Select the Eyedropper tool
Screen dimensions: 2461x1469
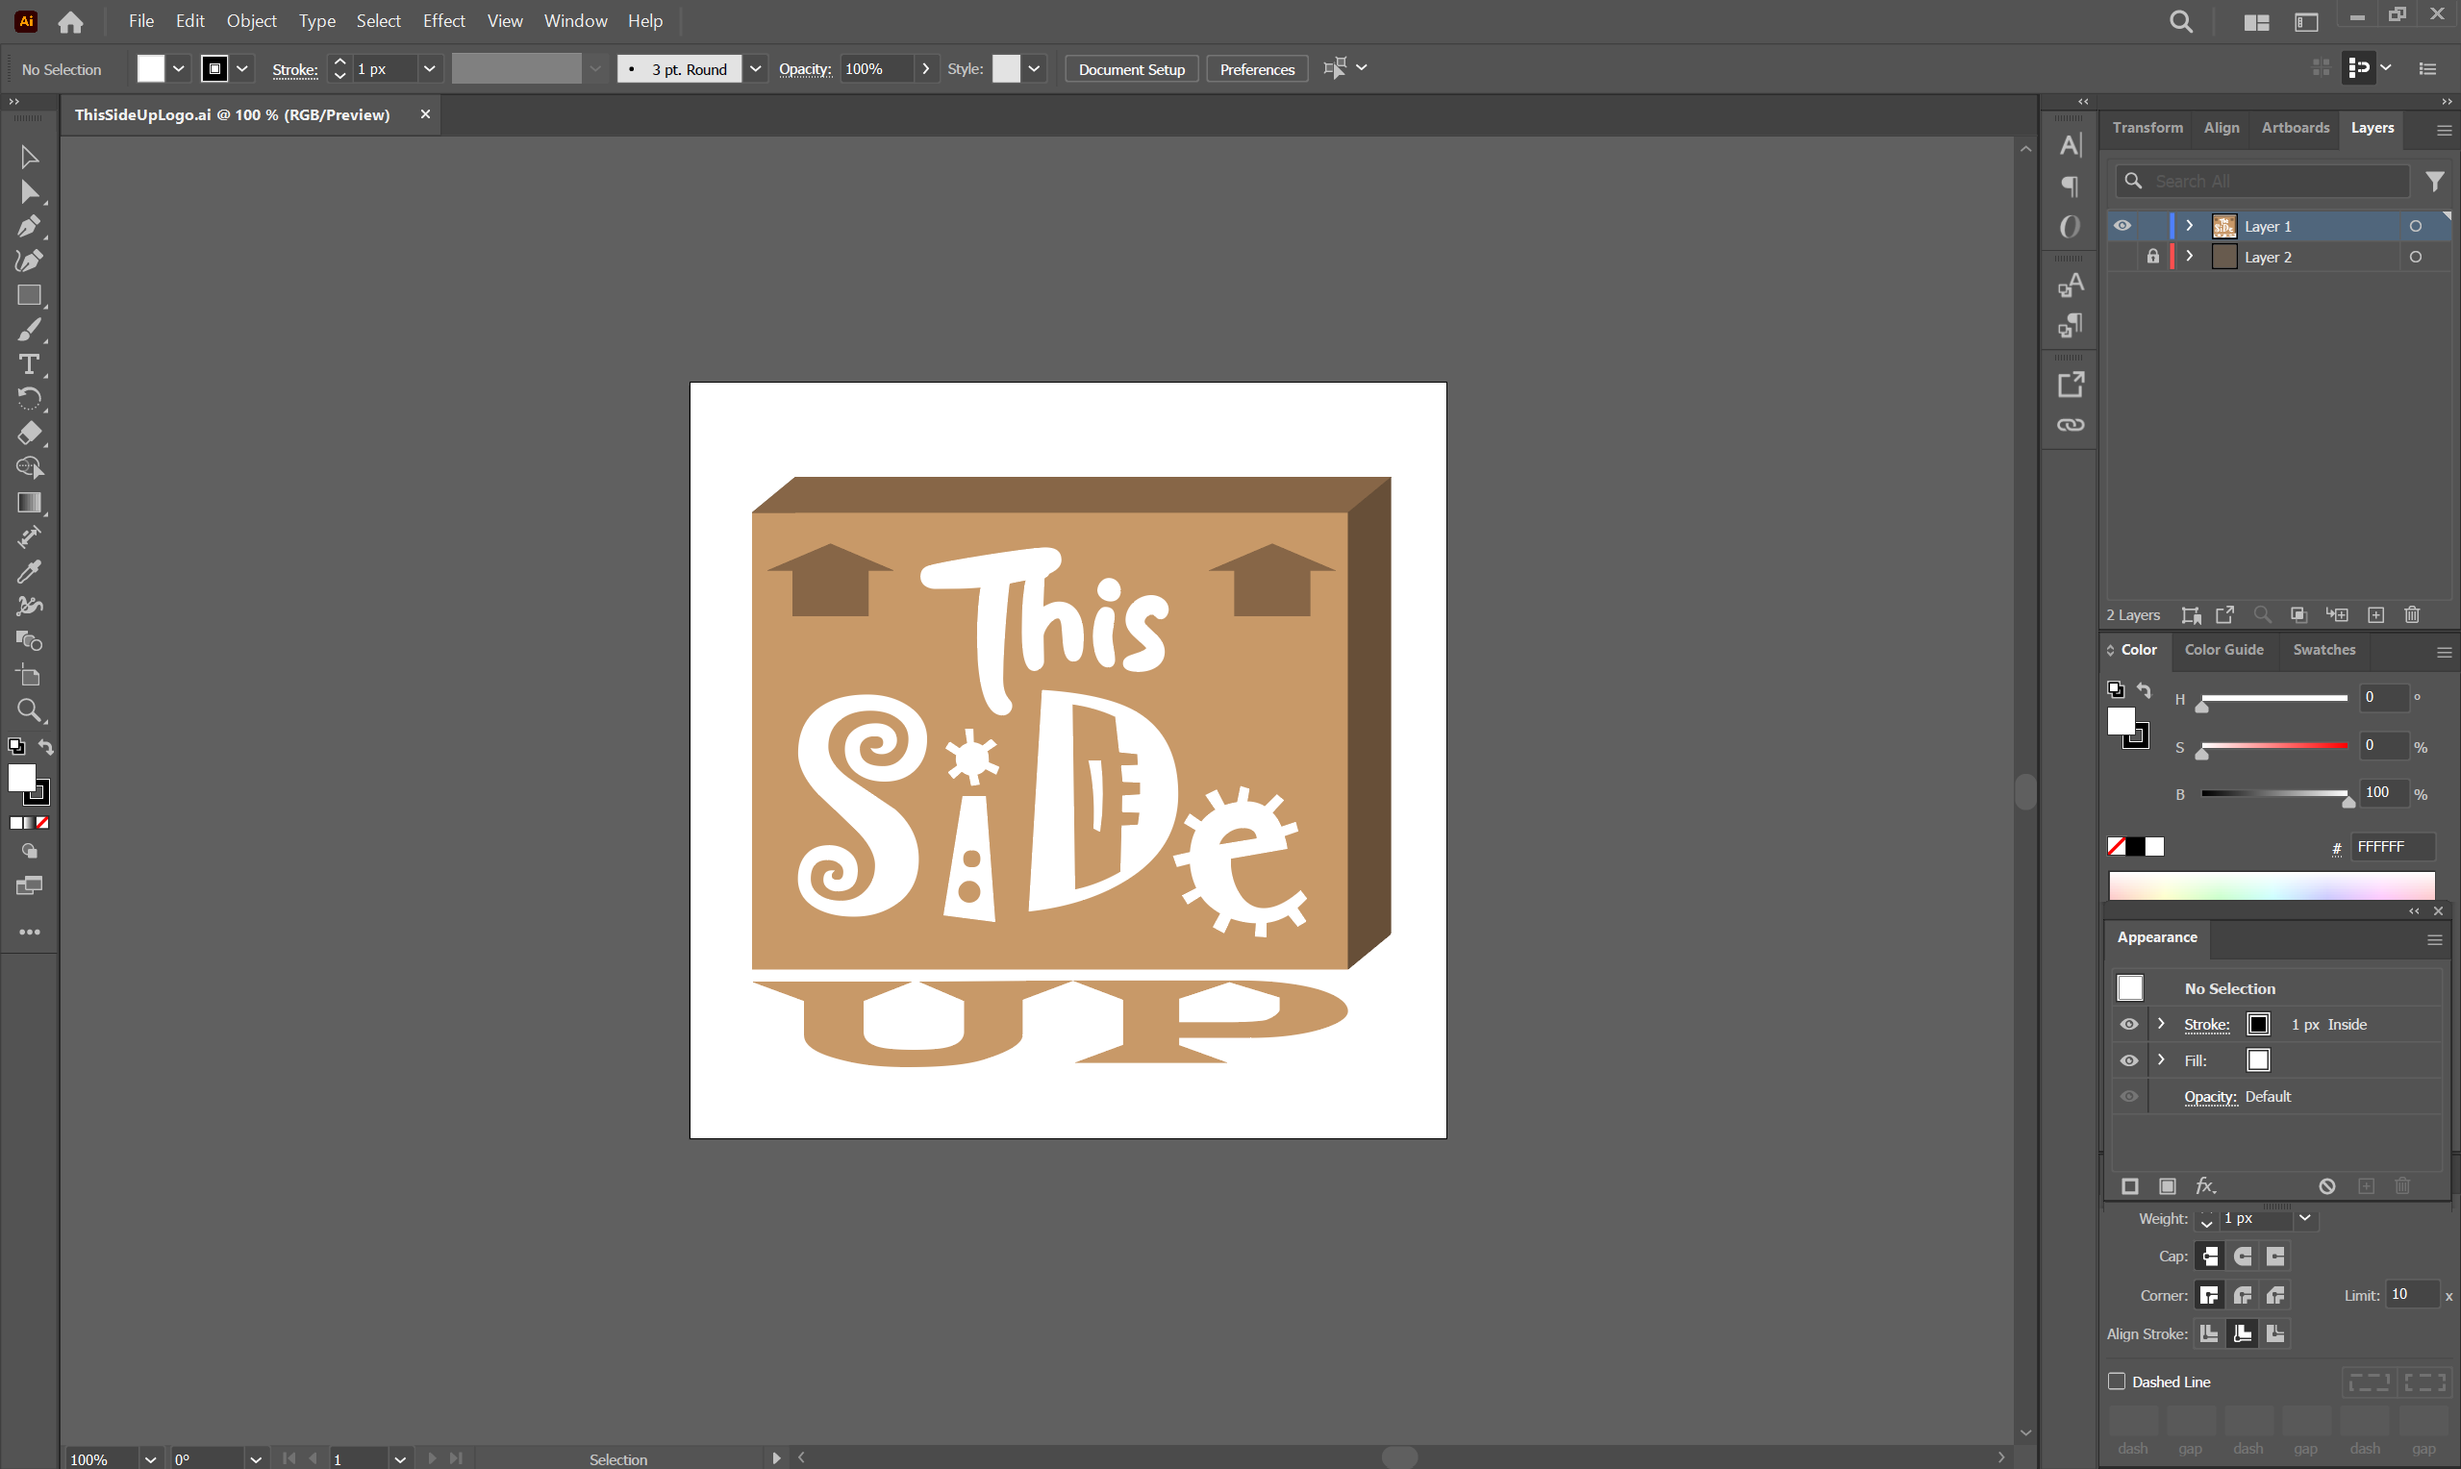click(x=29, y=572)
